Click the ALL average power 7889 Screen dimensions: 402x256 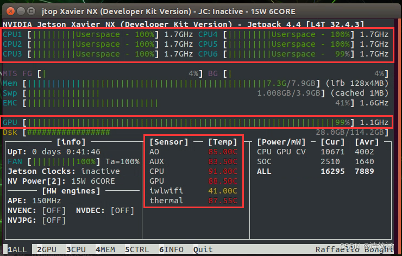click(365, 171)
